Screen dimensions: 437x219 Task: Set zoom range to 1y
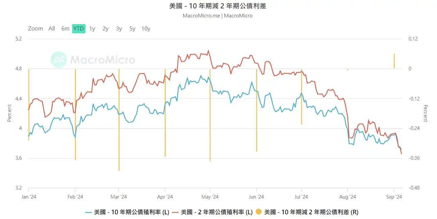(x=92, y=29)
